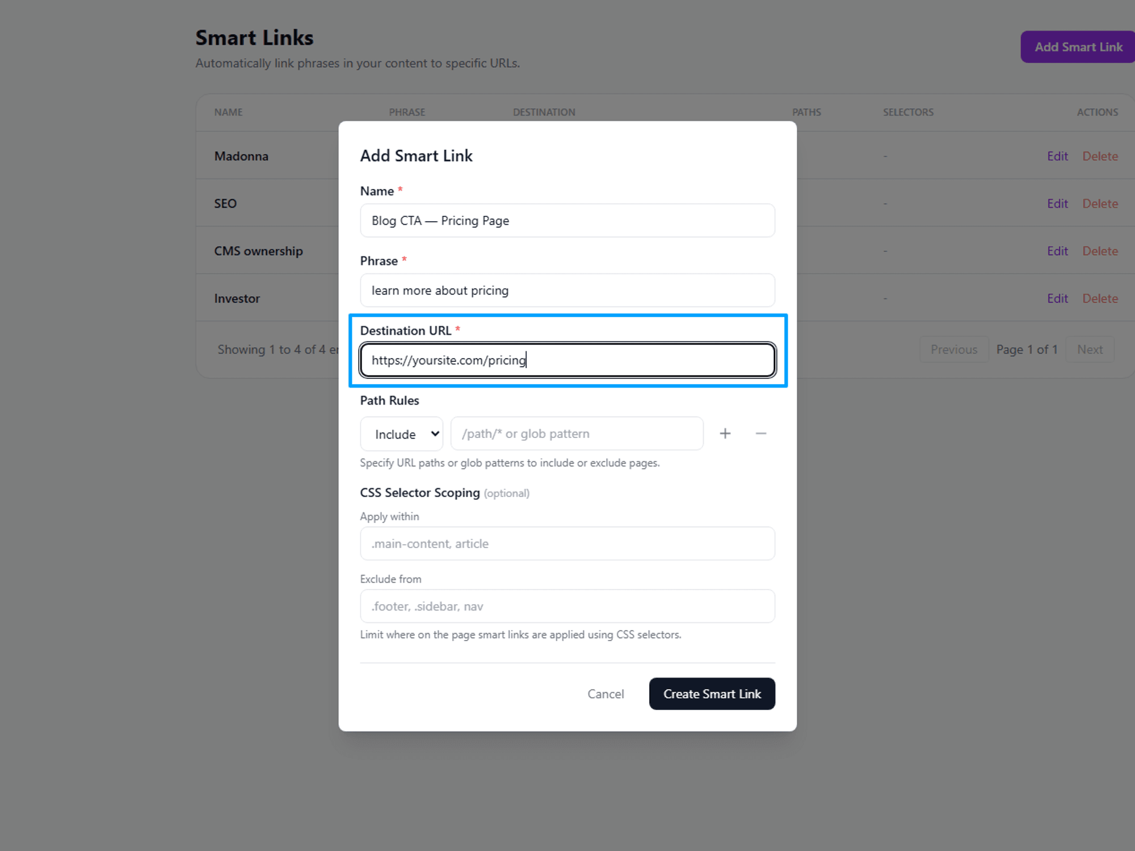Image resolution: width=1135 pixels, height=851 pixels.
Task: Open the Include/Exclude path rule dropdown
Action: pyautogui.click(x=401, y=433)
